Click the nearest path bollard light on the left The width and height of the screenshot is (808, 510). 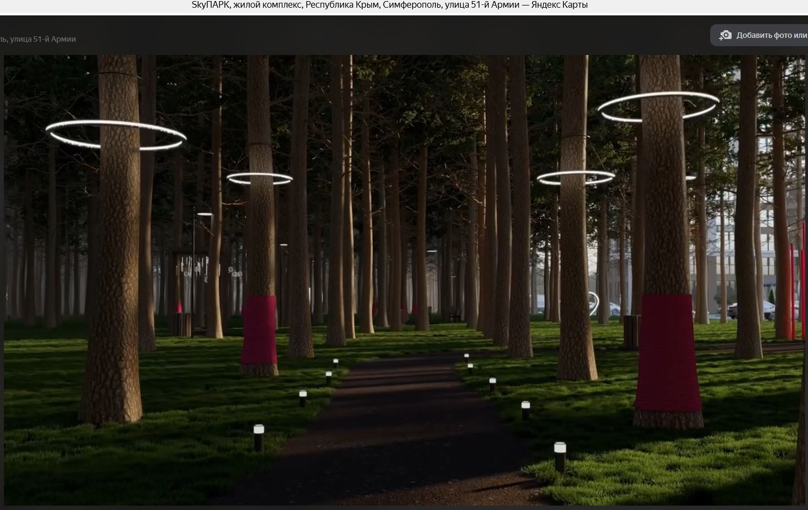coord(258,435)
